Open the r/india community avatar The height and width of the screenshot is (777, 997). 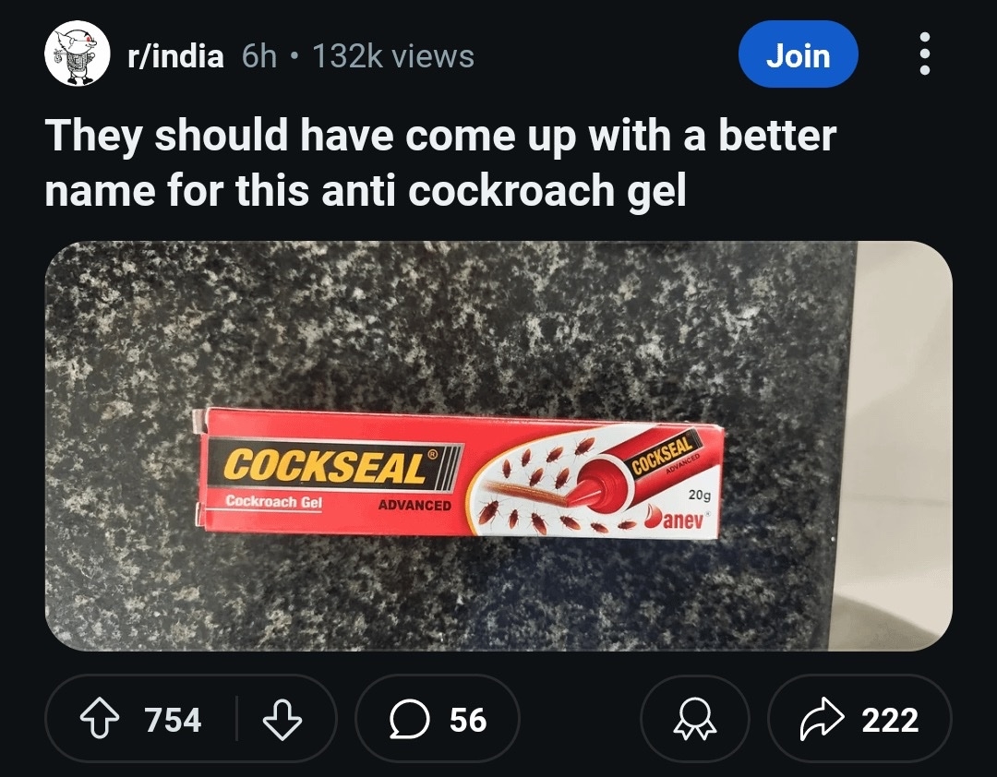point(77,56)
